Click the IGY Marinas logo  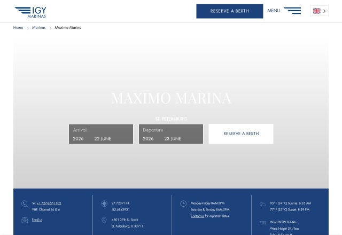pos(30,12)
